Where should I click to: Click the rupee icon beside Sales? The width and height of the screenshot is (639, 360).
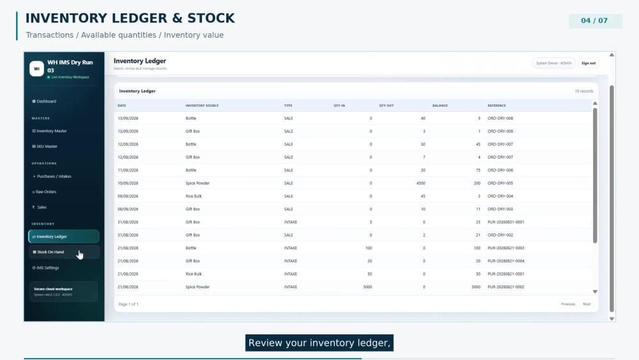click(x=33, y=207)
